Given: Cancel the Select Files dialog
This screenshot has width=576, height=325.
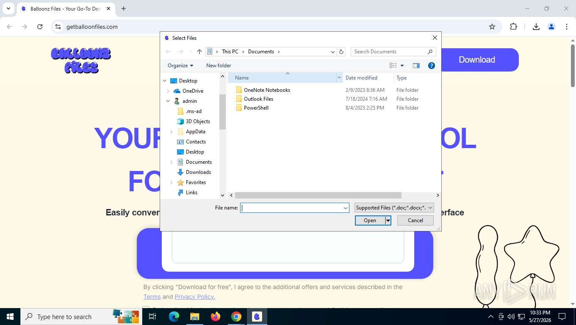Looking at the screenshot, I should [x=415, y=220].
